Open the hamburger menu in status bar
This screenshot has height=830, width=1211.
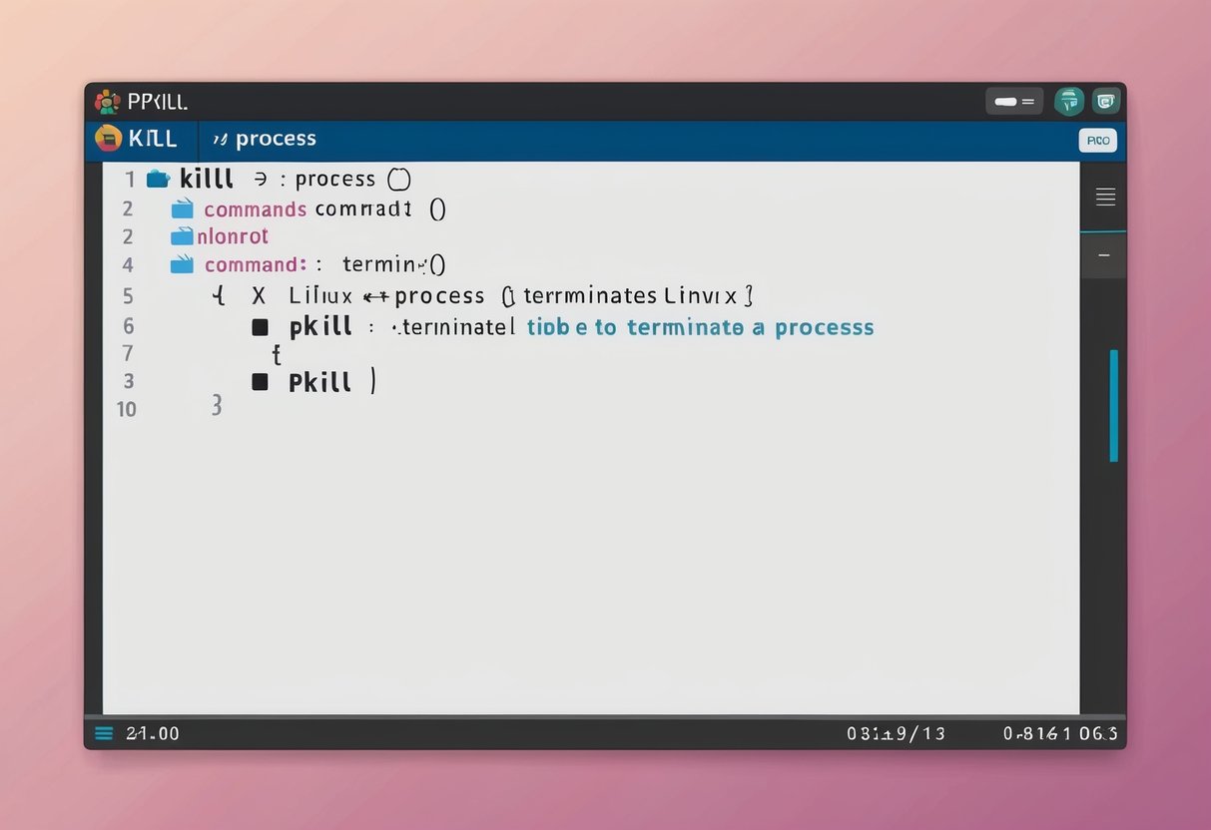pos(104,733)
